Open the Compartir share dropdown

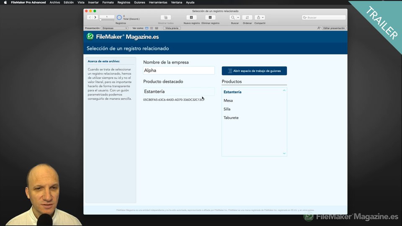point(260,18)
